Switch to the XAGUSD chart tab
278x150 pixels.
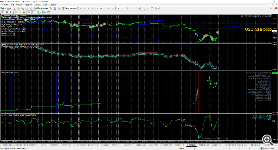pyautogui.click(x=216, y=145)
